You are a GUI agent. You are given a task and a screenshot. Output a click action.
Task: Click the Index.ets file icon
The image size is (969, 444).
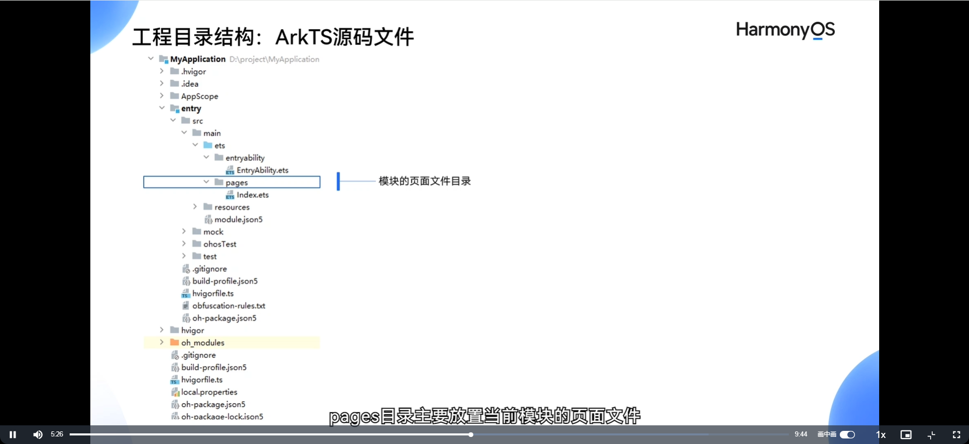point(230,195)
